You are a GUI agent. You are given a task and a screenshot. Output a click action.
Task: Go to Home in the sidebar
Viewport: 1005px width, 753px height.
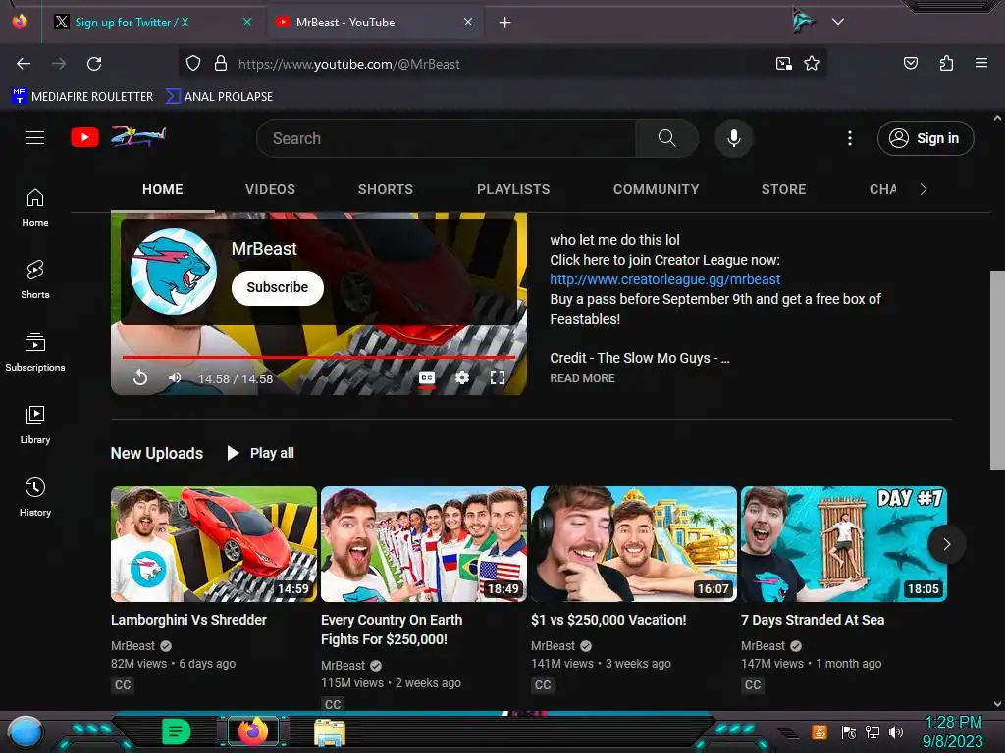tap(35, 208)
